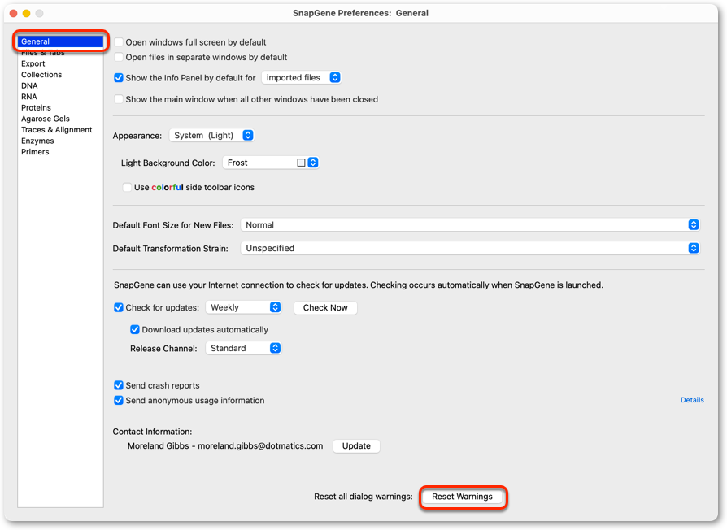
Task: Select General in the preferences sidebar
Action: [x=60, y=41]
